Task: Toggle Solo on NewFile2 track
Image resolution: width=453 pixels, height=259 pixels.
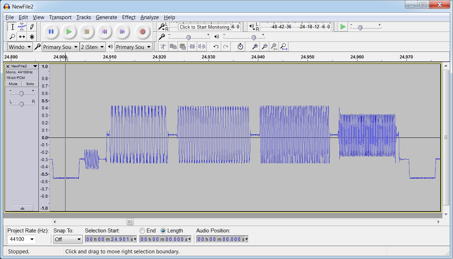Action: [30, 84]
